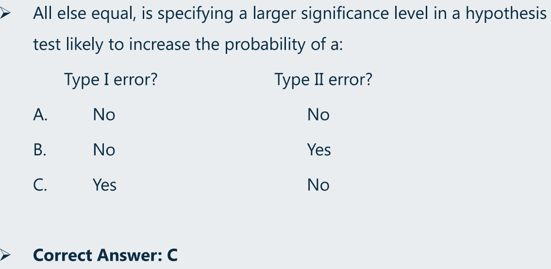Click the arrow bullet before the question
Viewport: 551px width, 269px height.
tap(5, 14)
